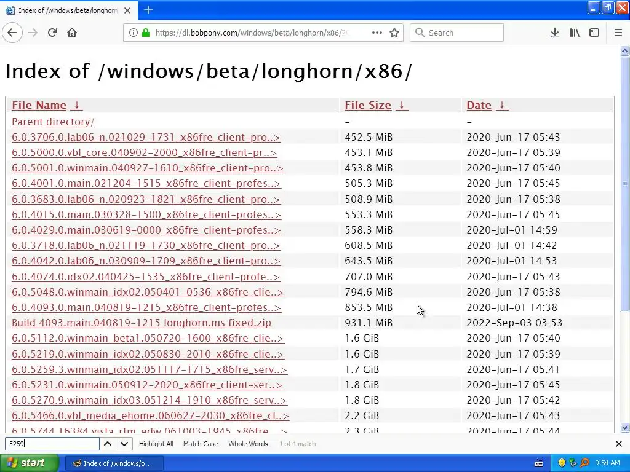
Task: Click the find bar text field containing 5259
Action: click(x=52, y=444)
